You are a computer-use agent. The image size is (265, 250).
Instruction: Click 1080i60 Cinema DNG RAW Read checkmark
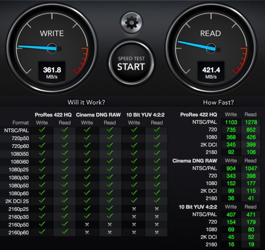click(x=110, y=161)
